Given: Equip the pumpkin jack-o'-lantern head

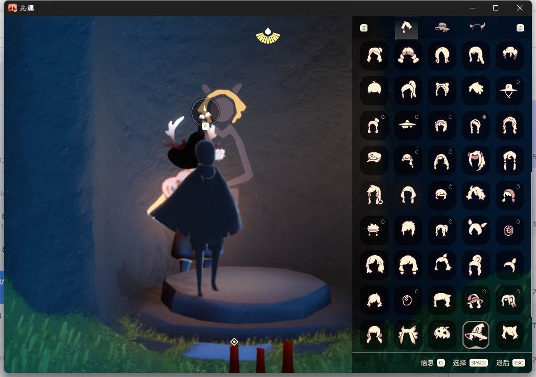Looking at the screenshot, I should [442, 335].
